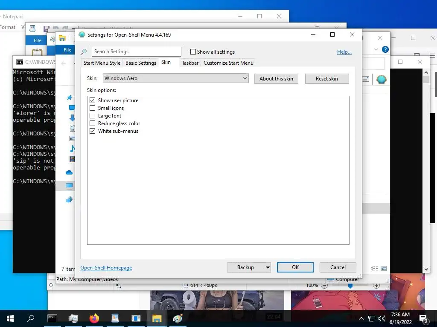Open the File tab in File Explorer
Image resolution: width=437 pixels, height=327 pixels.
click(x=67, y=50)
